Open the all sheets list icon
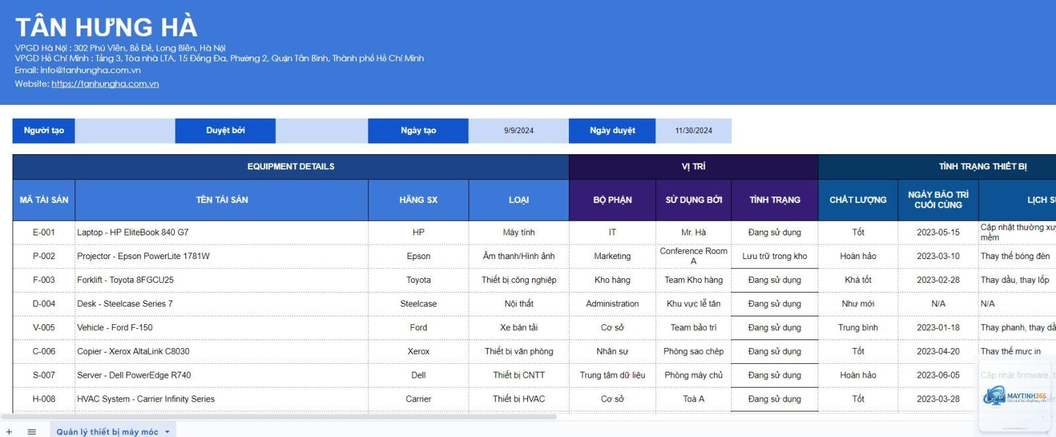Viewport: 1056px width, 437px height. [x=32, y=432]
